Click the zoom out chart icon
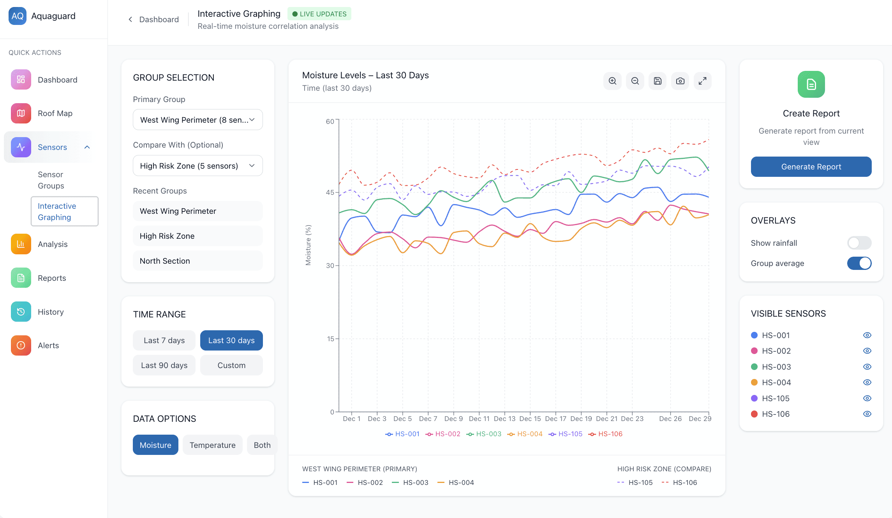Screen dimensions: 892x518 [635, 81]
